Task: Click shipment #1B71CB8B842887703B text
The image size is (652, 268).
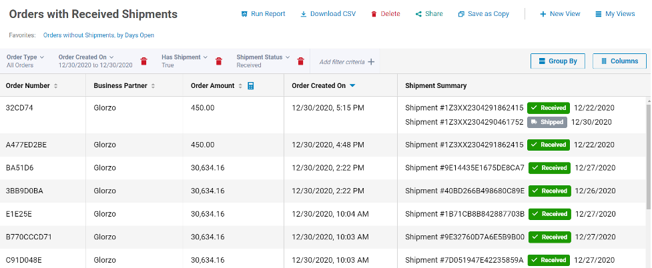Action: pyautogui.click(x=465, y=214)
